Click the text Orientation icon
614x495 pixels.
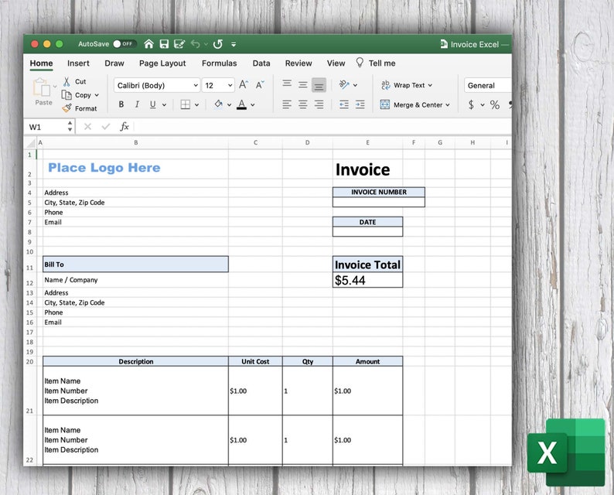tap(344, 84)
